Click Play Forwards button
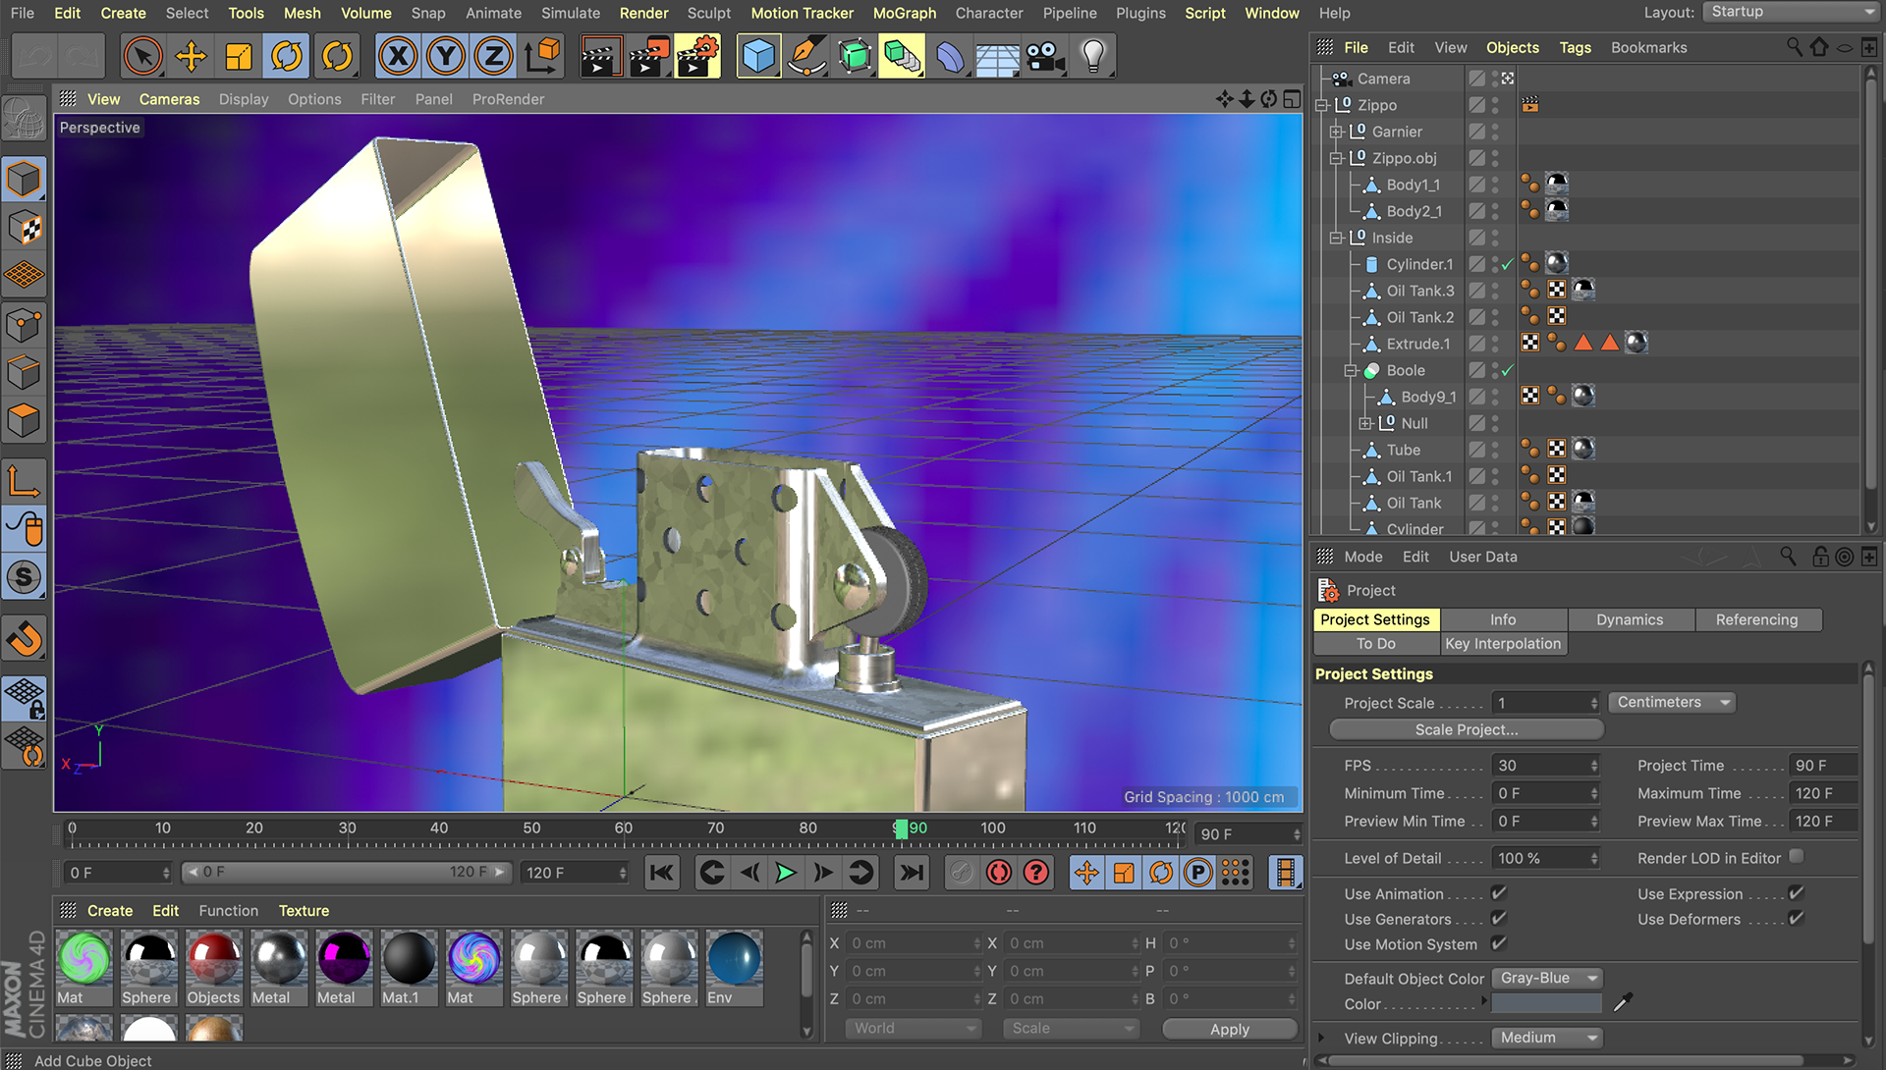 point(786,872)
